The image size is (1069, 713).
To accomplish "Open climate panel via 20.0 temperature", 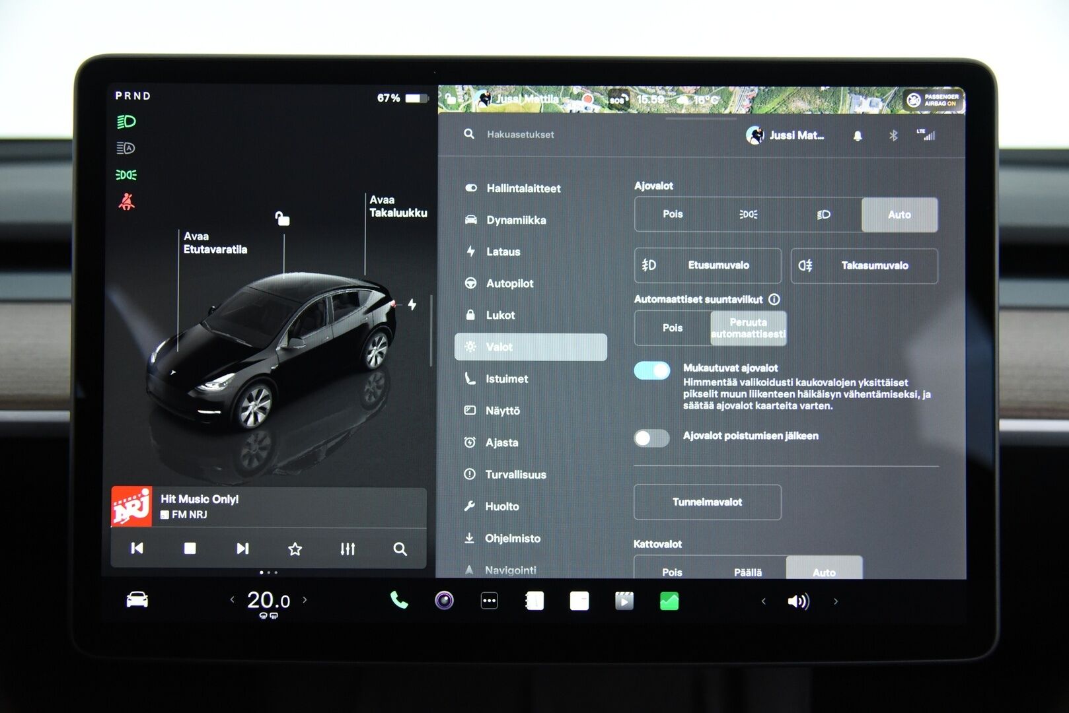I will tap(268, 601).
